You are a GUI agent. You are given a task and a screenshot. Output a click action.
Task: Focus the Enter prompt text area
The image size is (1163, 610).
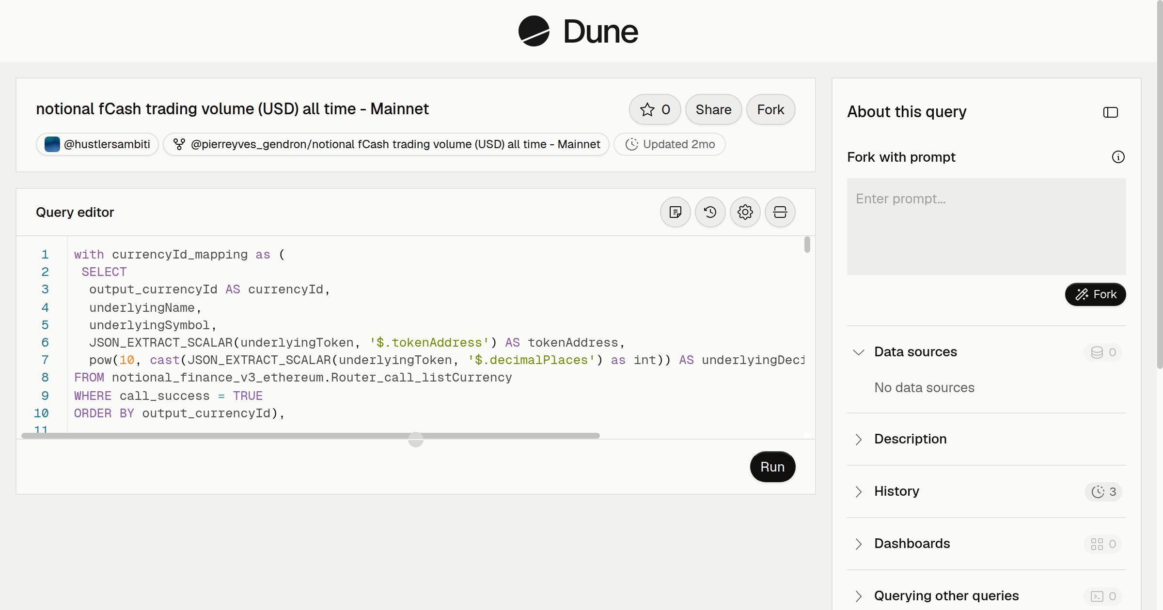point(986,227)
